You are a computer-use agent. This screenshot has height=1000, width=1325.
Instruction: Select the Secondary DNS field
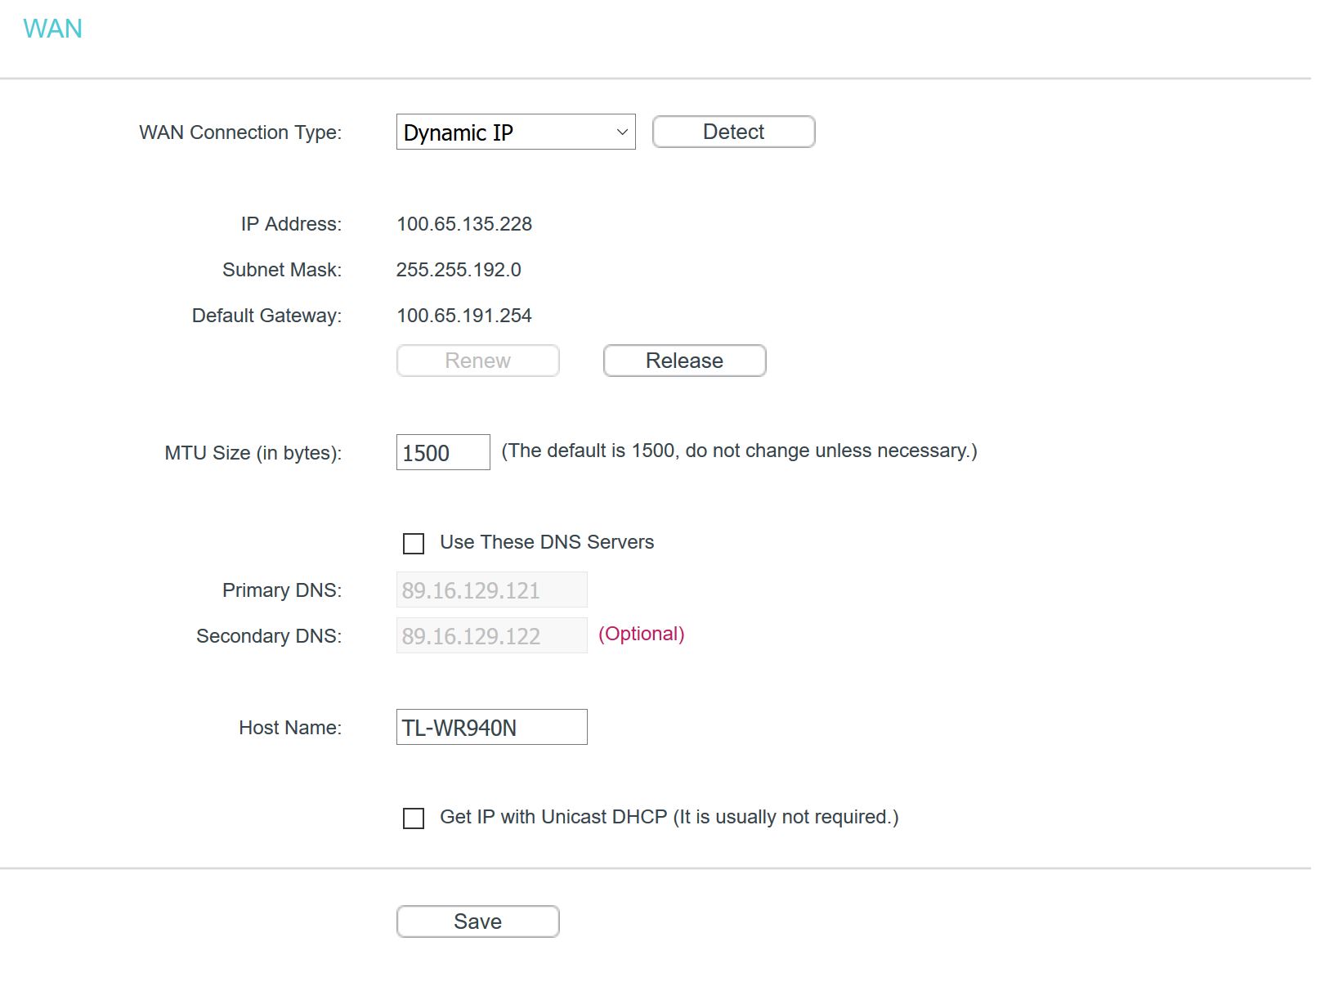point(491,636)
